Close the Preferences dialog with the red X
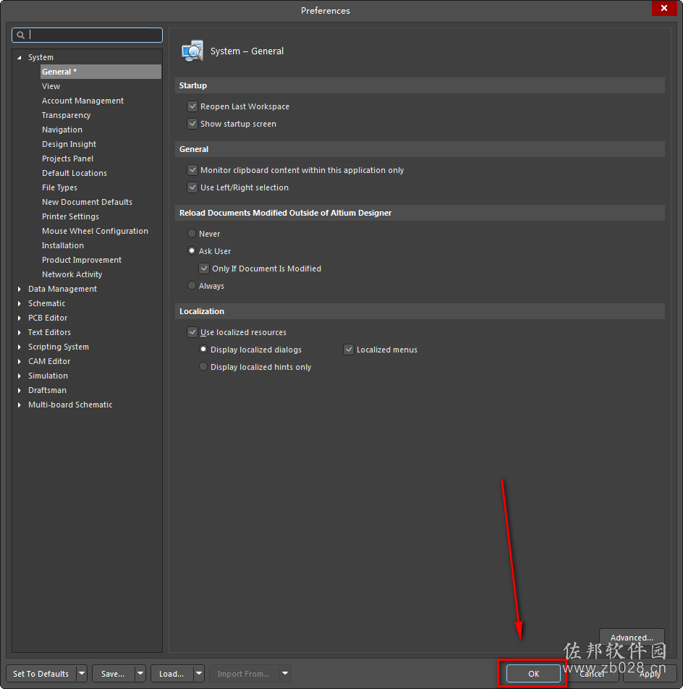Screen dimensions: 683x689 coord(664,8)
